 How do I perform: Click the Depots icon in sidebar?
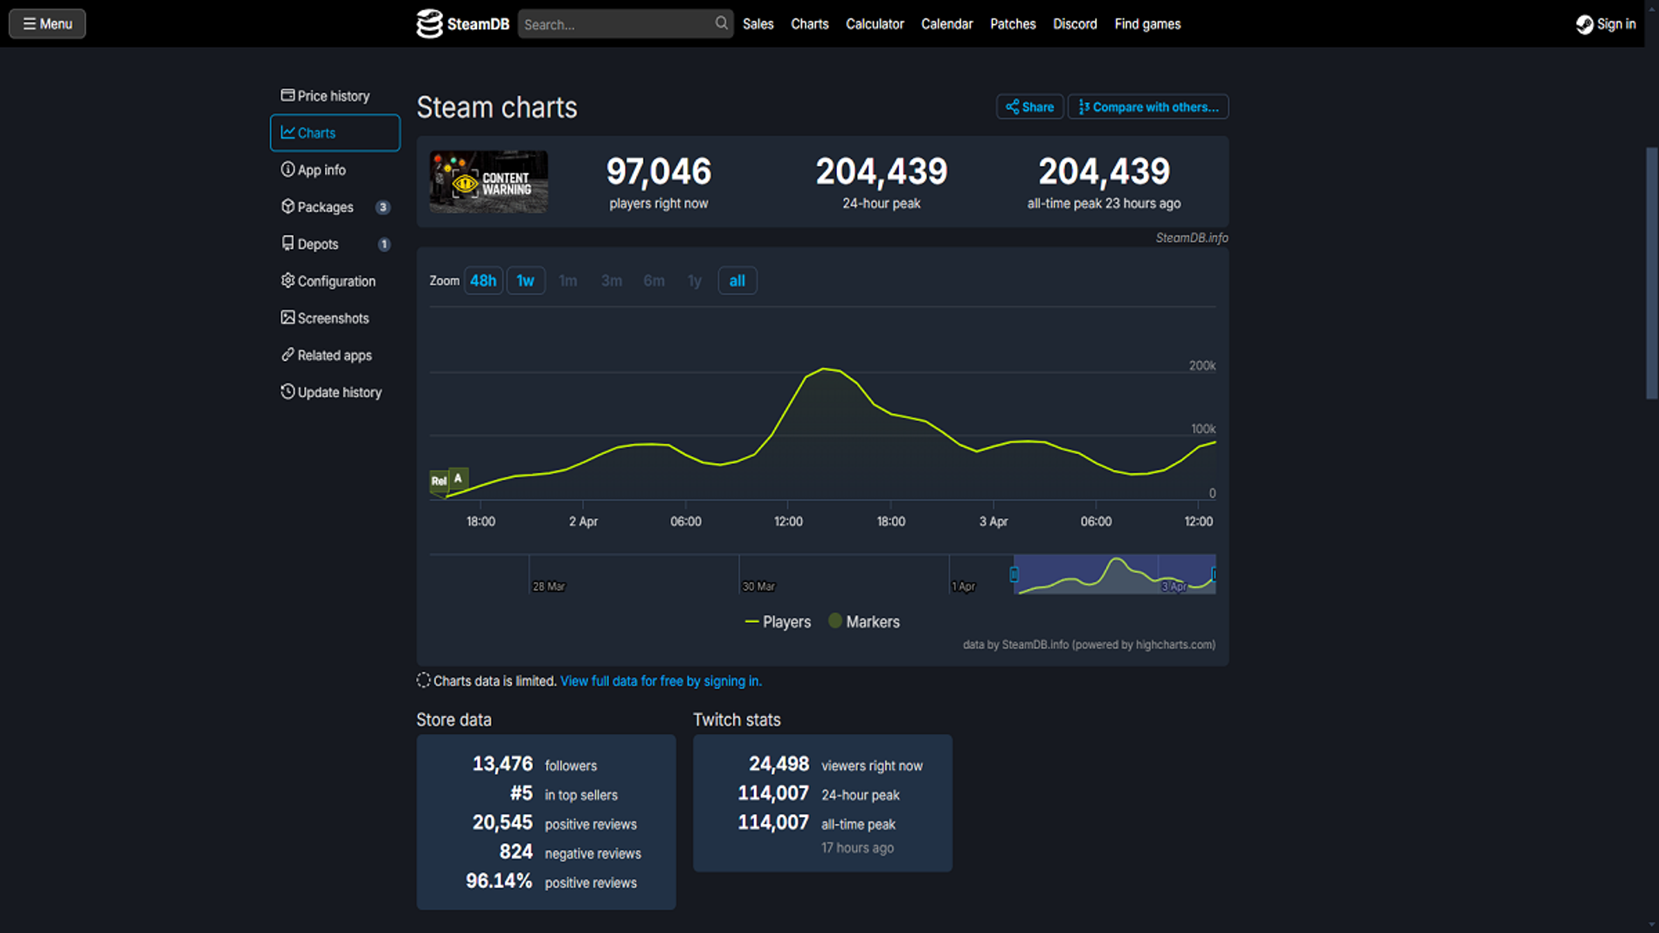[x=287, y=244]
